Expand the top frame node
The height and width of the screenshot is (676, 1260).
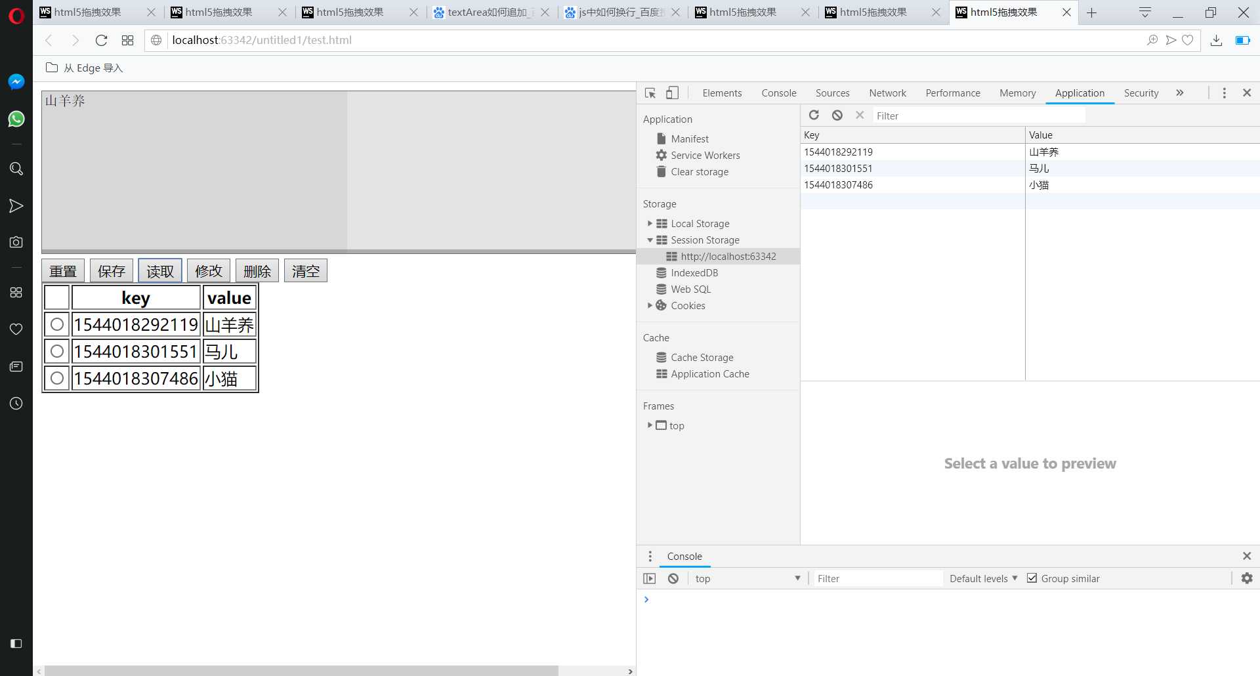[650, 425]
